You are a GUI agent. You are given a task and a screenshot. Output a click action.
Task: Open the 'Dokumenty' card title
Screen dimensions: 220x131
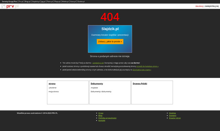coord(97,84)
